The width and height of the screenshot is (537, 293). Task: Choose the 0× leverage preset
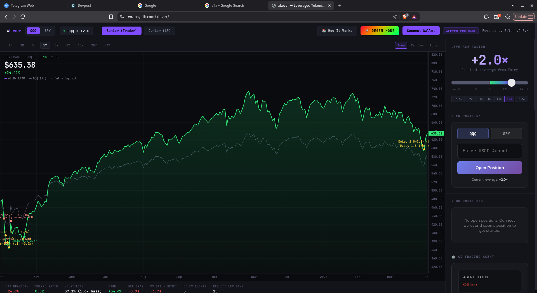(x=490, y=99)
